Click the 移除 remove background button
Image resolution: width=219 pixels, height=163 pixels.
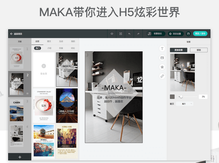(199, 50)
